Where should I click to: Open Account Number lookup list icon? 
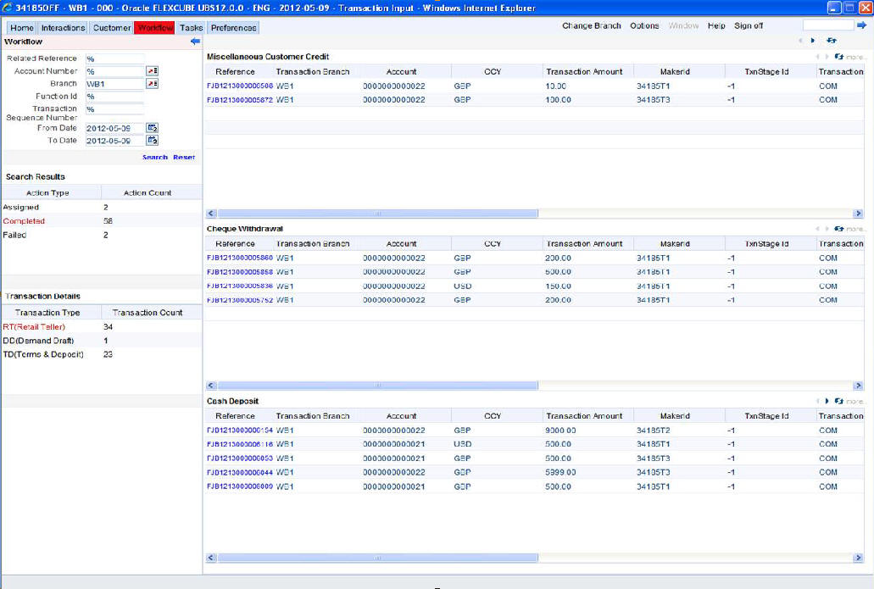[x=153, y=71]
